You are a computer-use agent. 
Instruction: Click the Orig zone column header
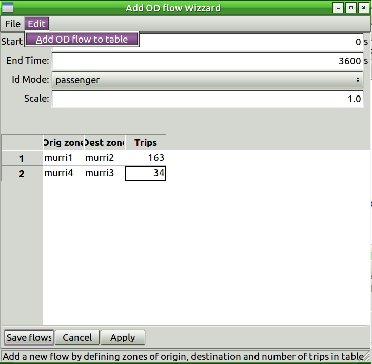(63, 142)
